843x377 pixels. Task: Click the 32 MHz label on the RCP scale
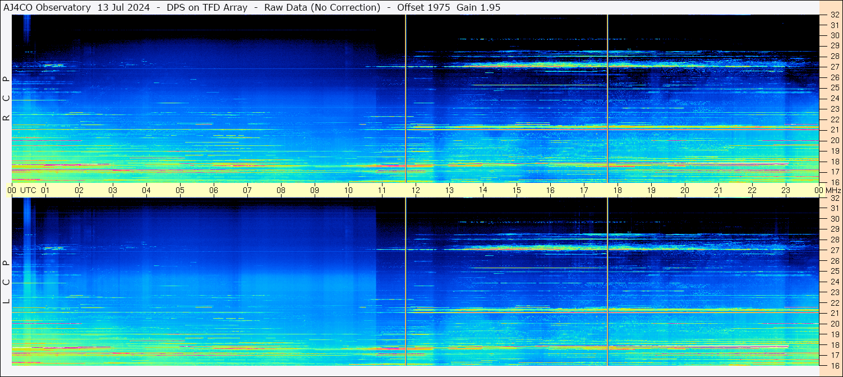tap(834, 15)
